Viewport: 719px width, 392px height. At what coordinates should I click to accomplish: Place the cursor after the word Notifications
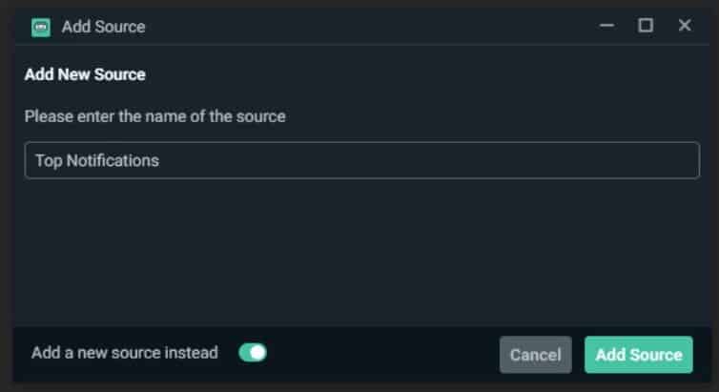coord(160,161)
